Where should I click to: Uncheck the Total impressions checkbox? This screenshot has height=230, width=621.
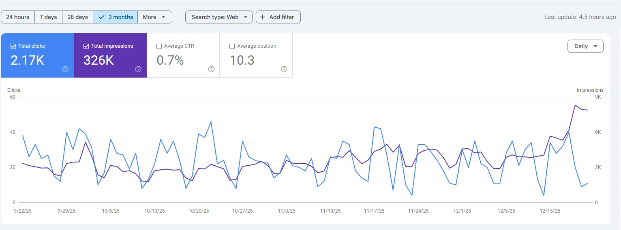tap(86, 46)
